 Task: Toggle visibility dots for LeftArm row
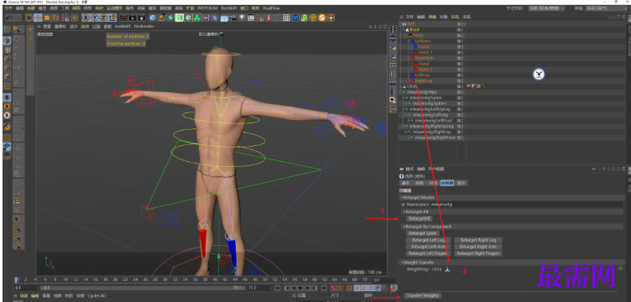(462, 41)
